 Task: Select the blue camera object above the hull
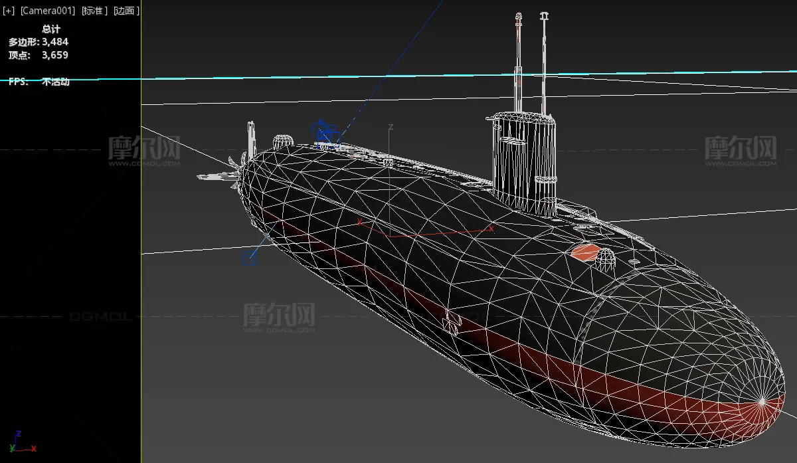(x=326, y=134)
